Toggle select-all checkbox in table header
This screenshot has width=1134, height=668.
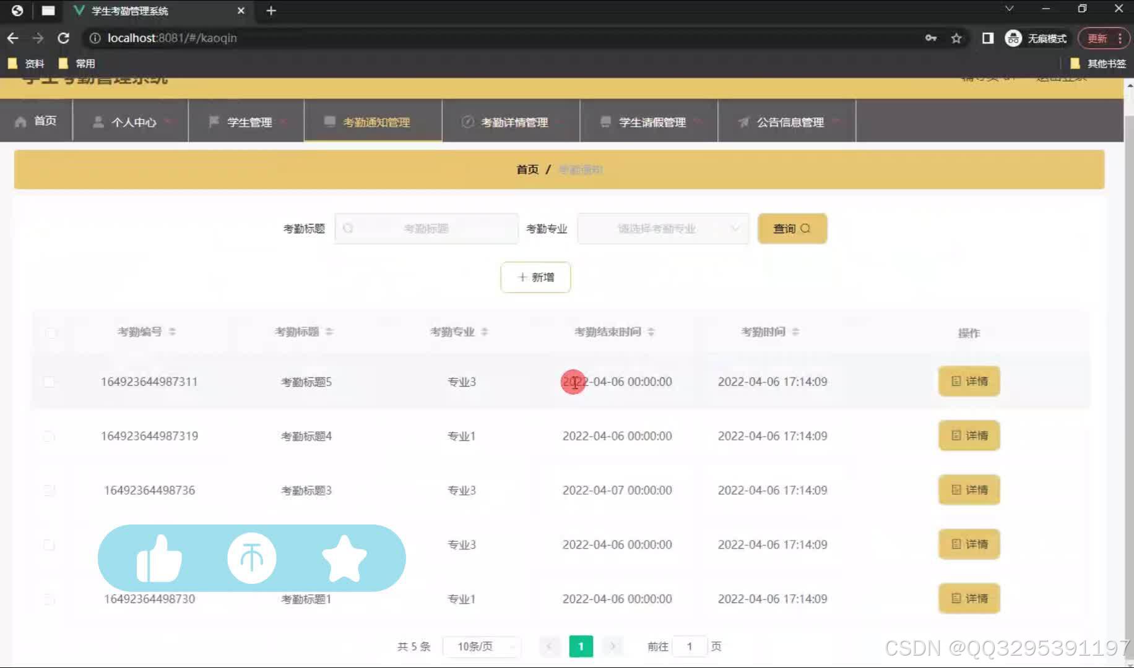click(50, 333)
